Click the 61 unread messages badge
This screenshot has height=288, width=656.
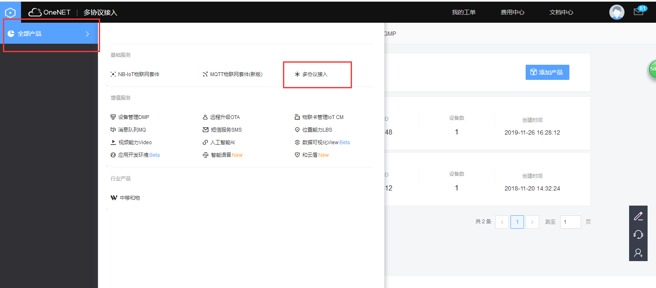(x=642, y=8)
